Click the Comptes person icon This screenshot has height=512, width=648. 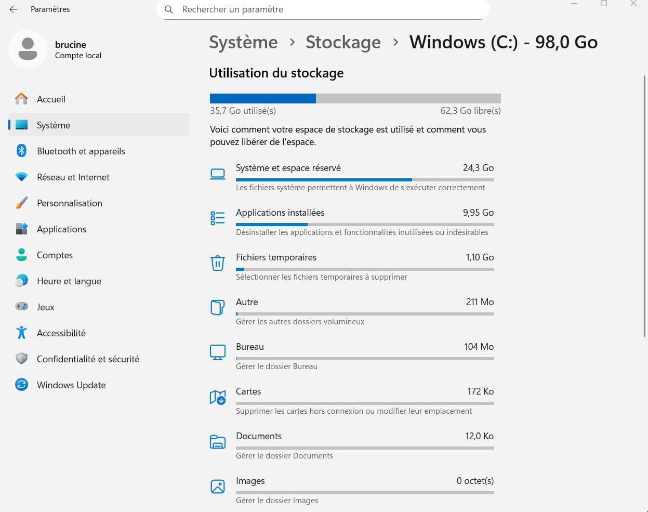point(21,255)
